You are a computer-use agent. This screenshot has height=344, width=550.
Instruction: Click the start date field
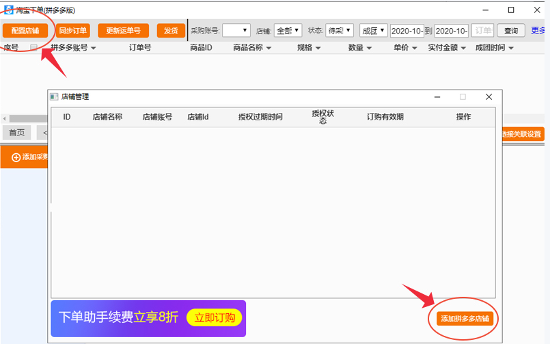coord(407,31)
